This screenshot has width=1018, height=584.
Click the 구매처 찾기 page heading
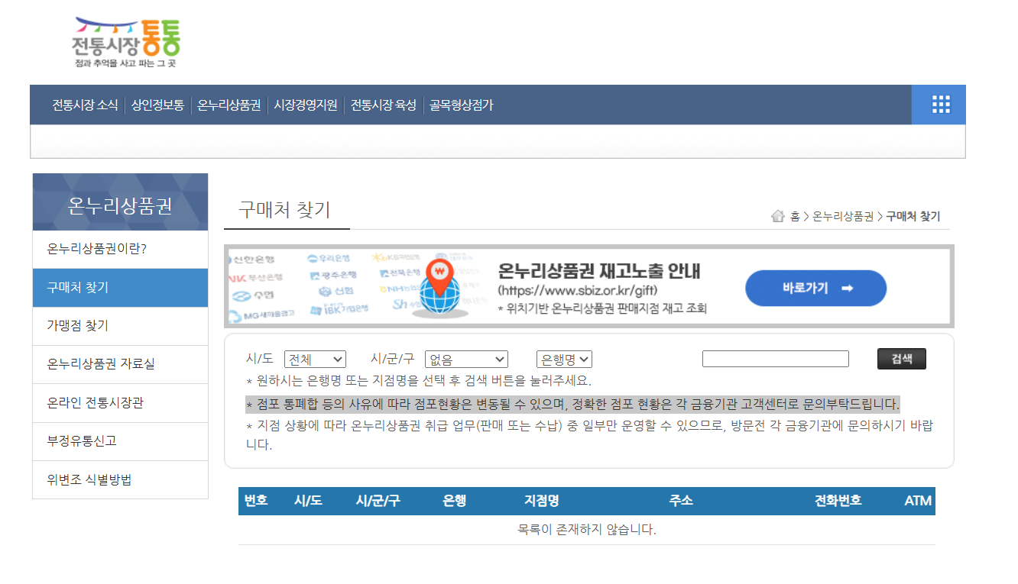(284, 210)
